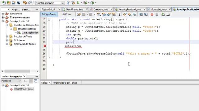The height and width of the screenshot is (111, 199).
Task: Expand Bibliotecas de Testes node
Action: (7, 44)
